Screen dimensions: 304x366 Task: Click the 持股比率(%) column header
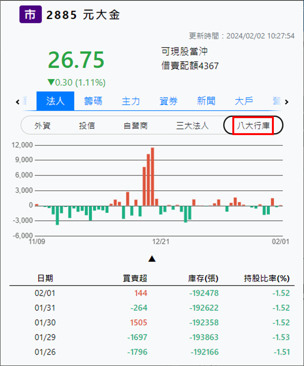pyautogui.click(x=267, y=278)
